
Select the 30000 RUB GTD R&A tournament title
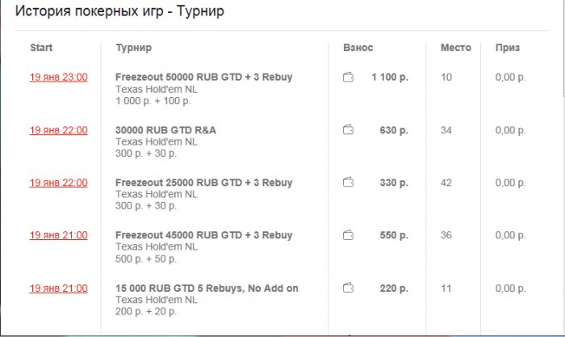[165, 130]
